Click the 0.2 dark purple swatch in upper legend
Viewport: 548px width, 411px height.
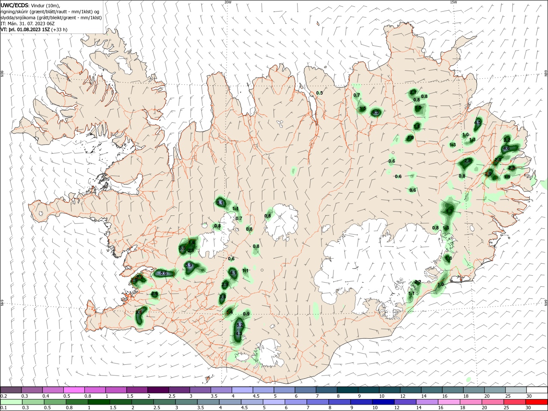pos(11,390)
